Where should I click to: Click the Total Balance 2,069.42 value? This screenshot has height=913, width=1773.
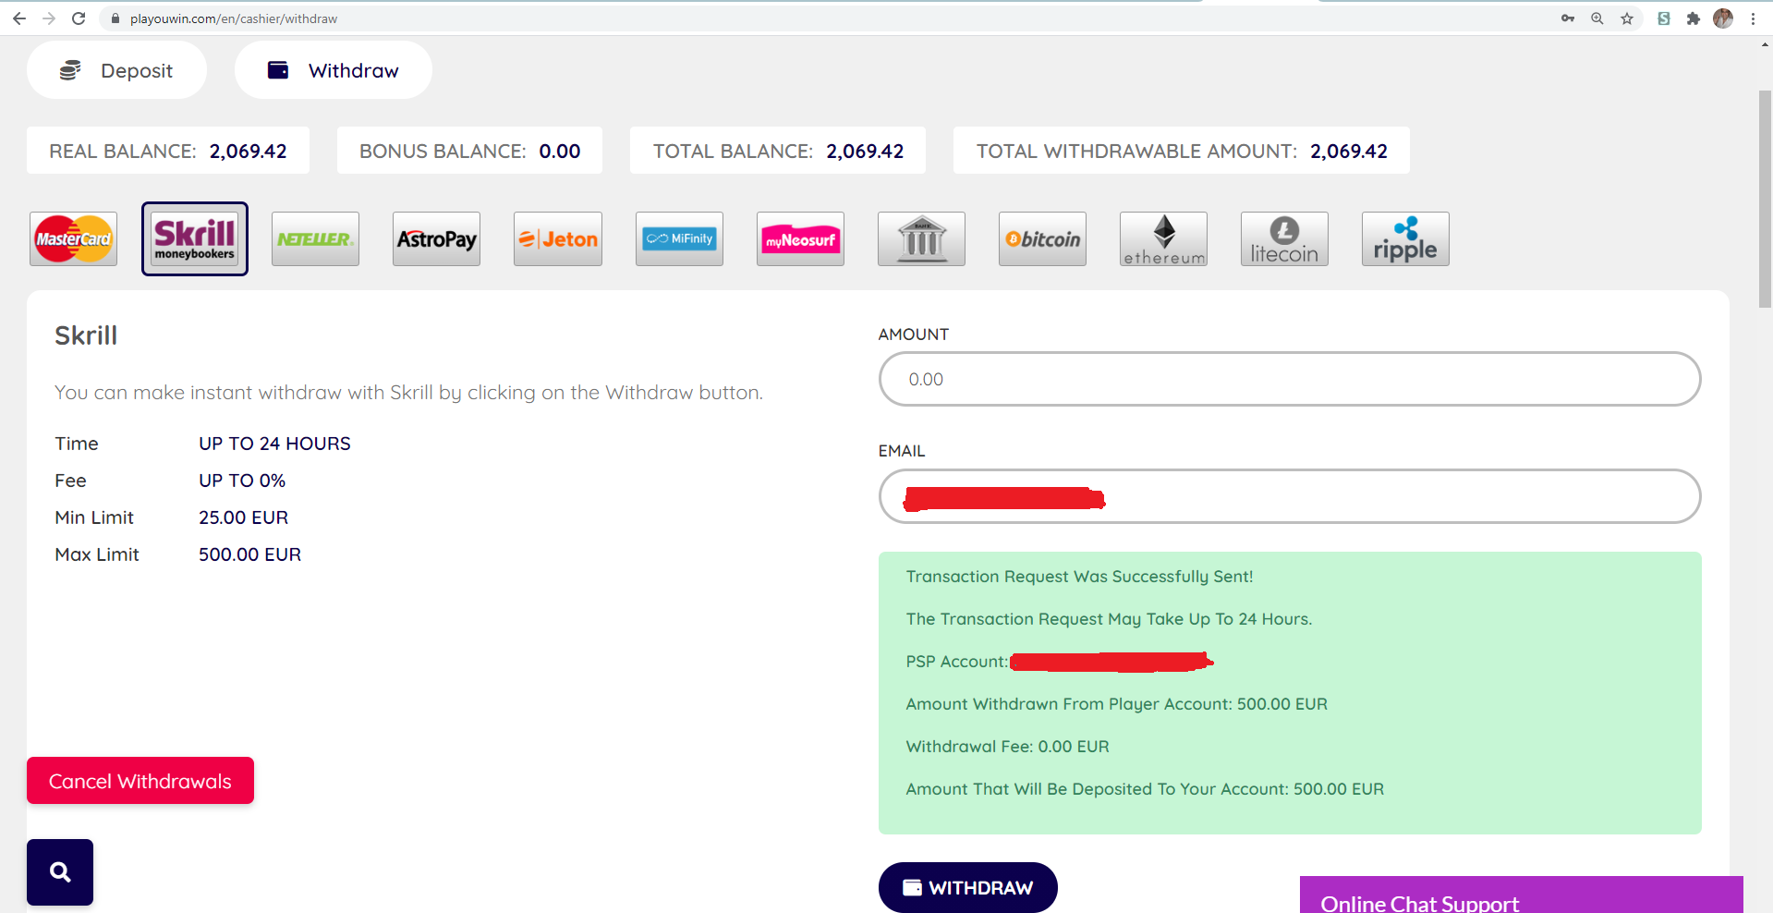click(x=865, y=152)
